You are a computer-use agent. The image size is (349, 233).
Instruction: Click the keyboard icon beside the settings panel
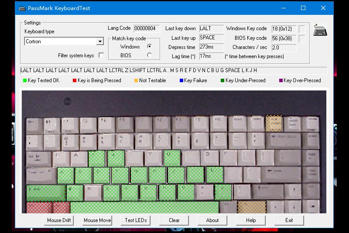point(320,30)
